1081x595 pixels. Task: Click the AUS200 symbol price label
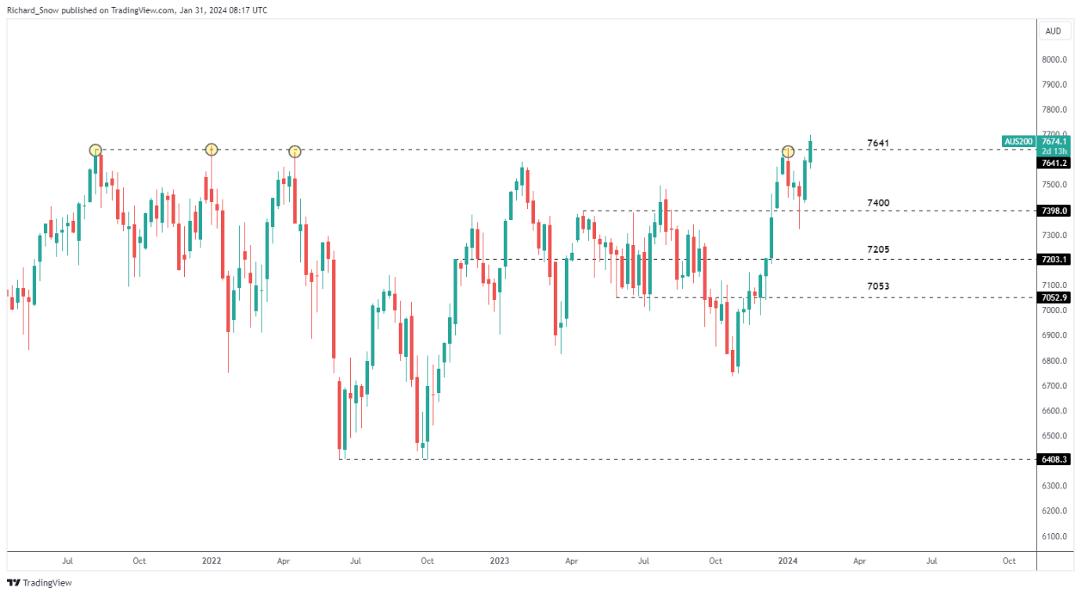pyautogui.click(x=1018, y=142)
